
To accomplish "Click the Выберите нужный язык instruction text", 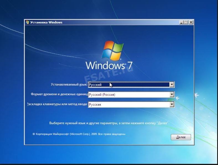I will (x=109, y=123).
